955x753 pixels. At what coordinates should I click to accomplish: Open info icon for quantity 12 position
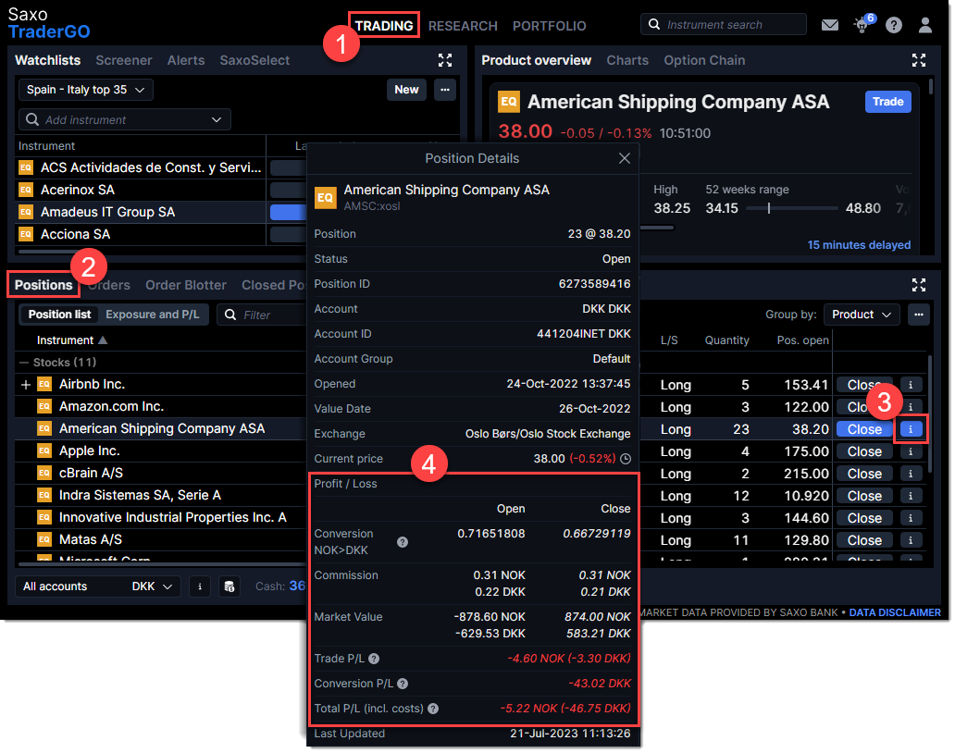911,496
